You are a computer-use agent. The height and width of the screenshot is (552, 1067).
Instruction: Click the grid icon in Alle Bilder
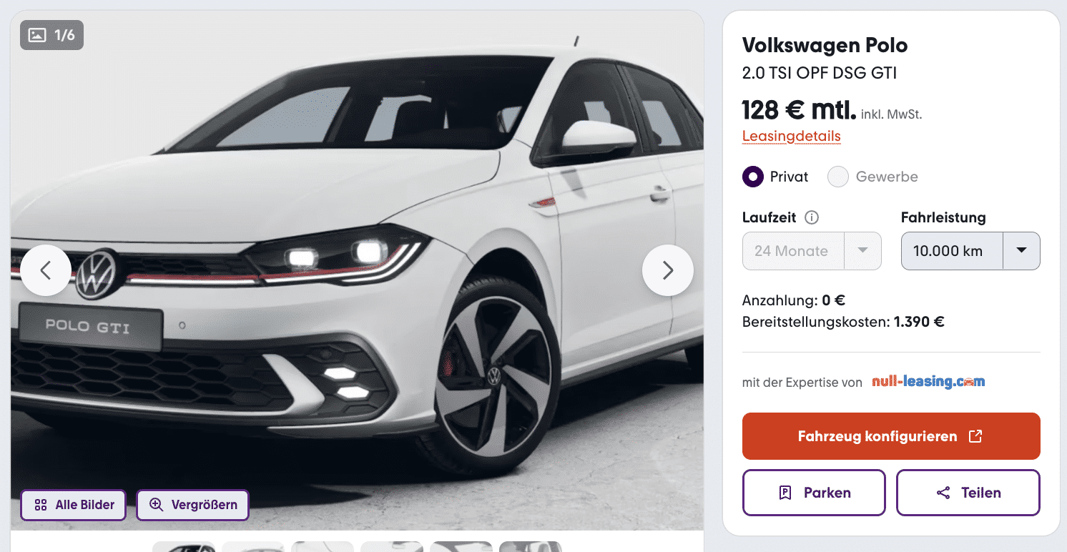pyautogui.click(x=41, y=505)
